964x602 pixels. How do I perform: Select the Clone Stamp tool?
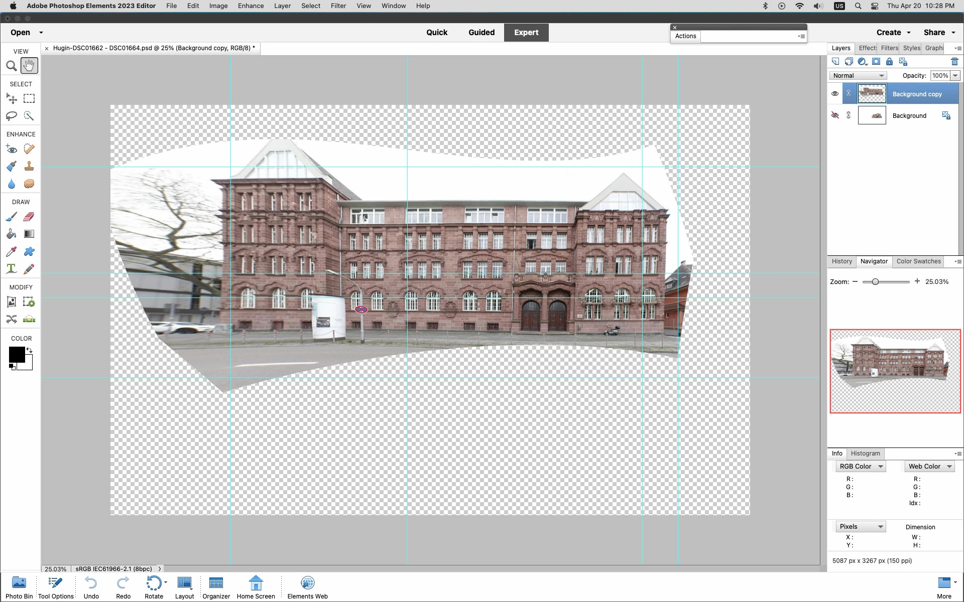(x=29, y=166)
